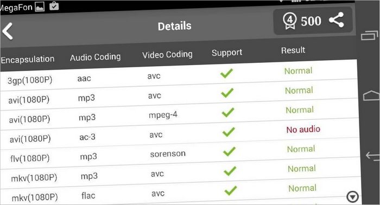This screenshot has height=205, width=380.
Task: Tap the Encapsulation column header
Action: pyautogui.click(x=27, y=59)
